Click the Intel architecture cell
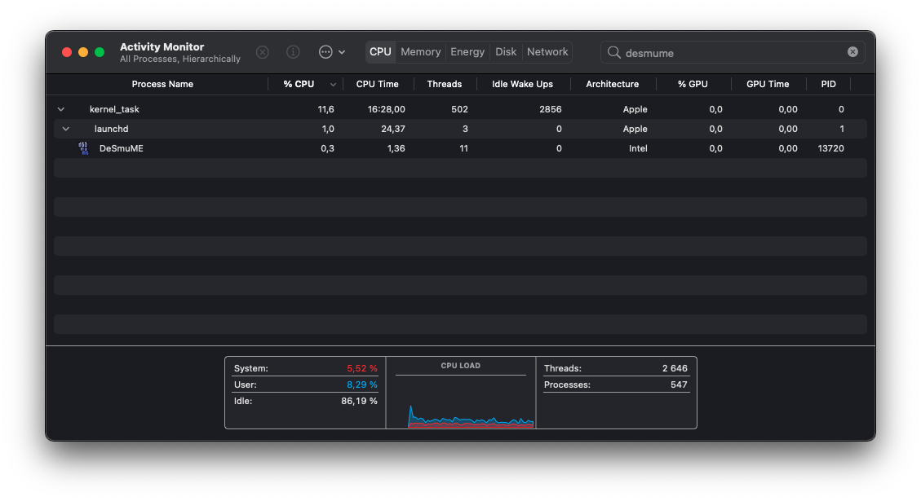The image size is (921, 501). tap(638, 148)
